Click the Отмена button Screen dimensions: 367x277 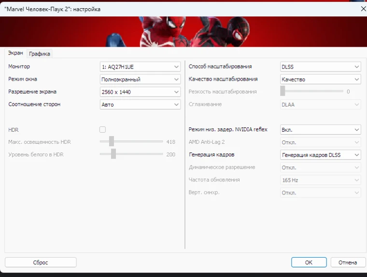pos(348,263)
